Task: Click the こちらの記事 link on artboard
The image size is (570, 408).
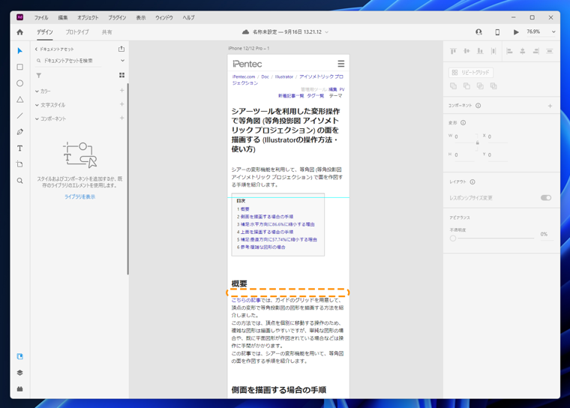Action: pos(246,300)
